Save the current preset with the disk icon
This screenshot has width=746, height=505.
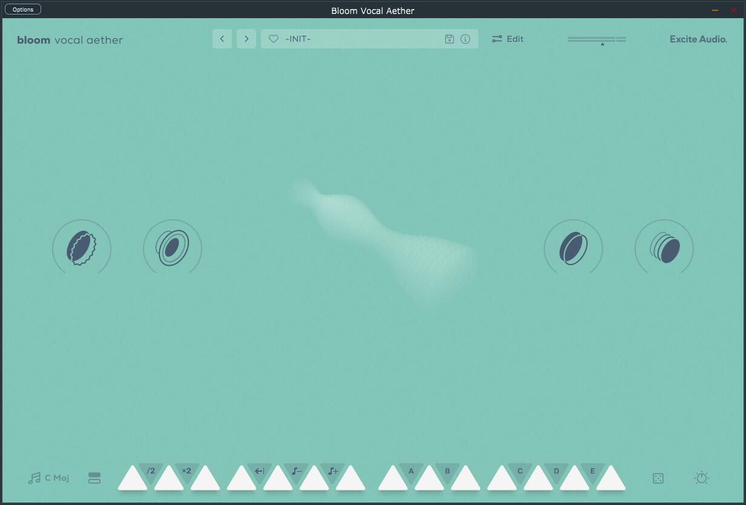click(x=449, y=38)
